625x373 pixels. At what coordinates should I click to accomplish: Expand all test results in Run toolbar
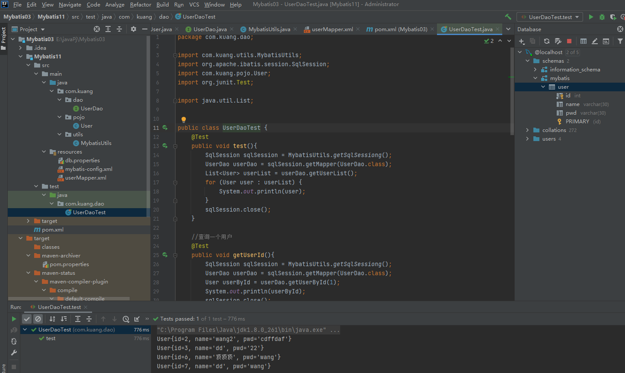click(x=78, y=319)
